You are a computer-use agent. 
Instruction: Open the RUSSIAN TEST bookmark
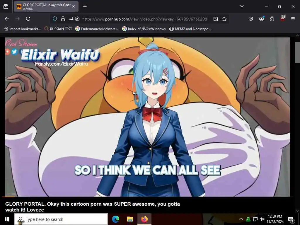point(58,29)
